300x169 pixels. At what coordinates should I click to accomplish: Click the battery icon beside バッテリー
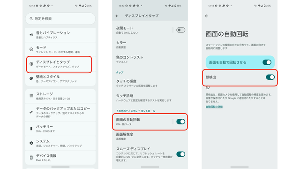31,128
